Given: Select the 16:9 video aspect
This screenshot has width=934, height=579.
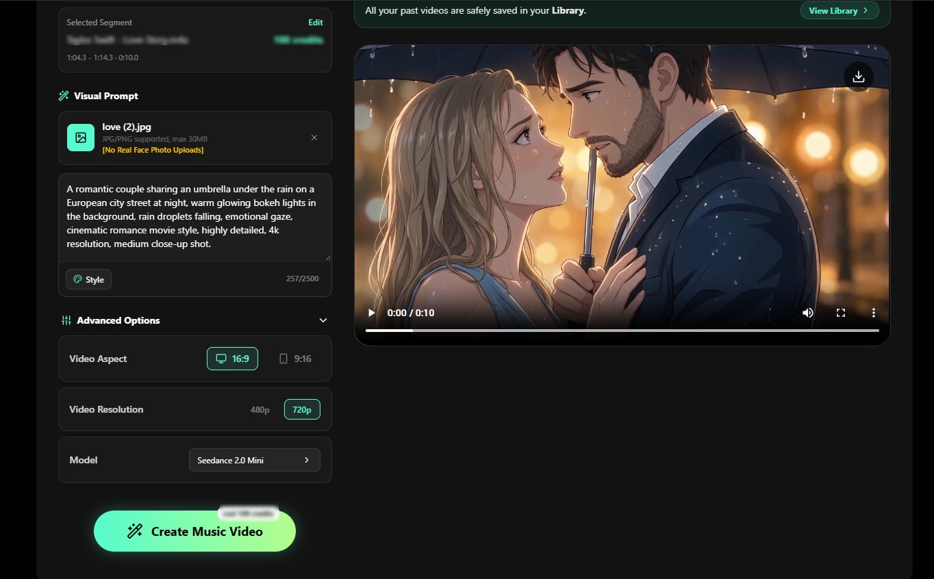Looking at the screenshot, I should point(232,359).
